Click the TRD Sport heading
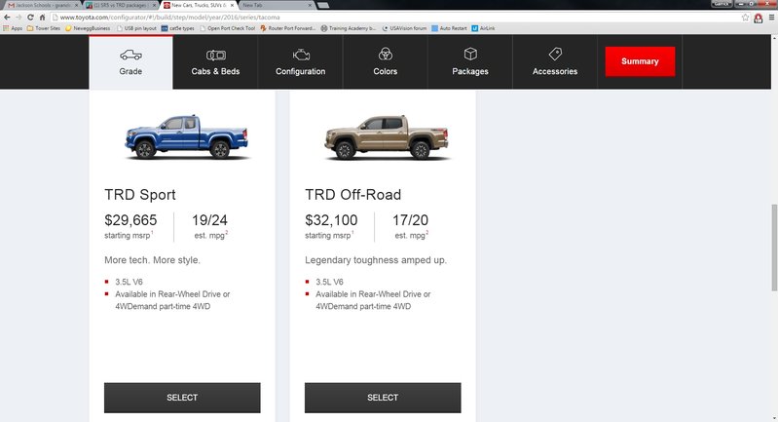 tap(140, 195)
